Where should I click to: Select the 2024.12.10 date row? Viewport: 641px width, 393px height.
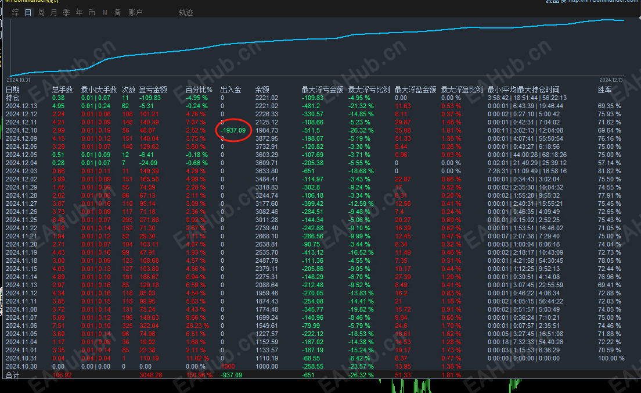(21, 130)
